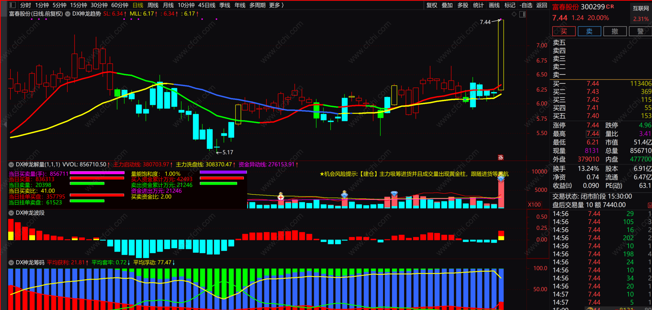Screen dimensions: 652x310
Task: Select the 45日线 period tab
Action: tap(207, 5)
